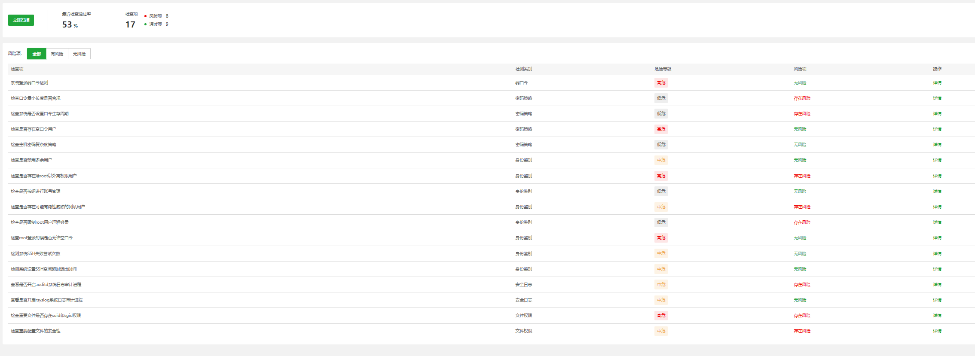975x356 pixels.
Task: Open 详情 for 检查是否存在可能有隐性威胁的测试用户
Action: tap(937, 207)
